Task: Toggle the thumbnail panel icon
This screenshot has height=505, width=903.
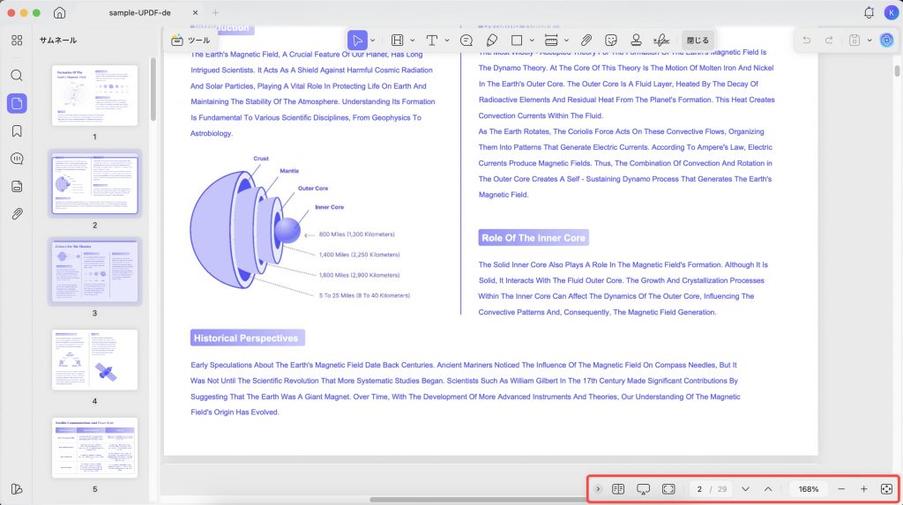Action: point(17,103)
